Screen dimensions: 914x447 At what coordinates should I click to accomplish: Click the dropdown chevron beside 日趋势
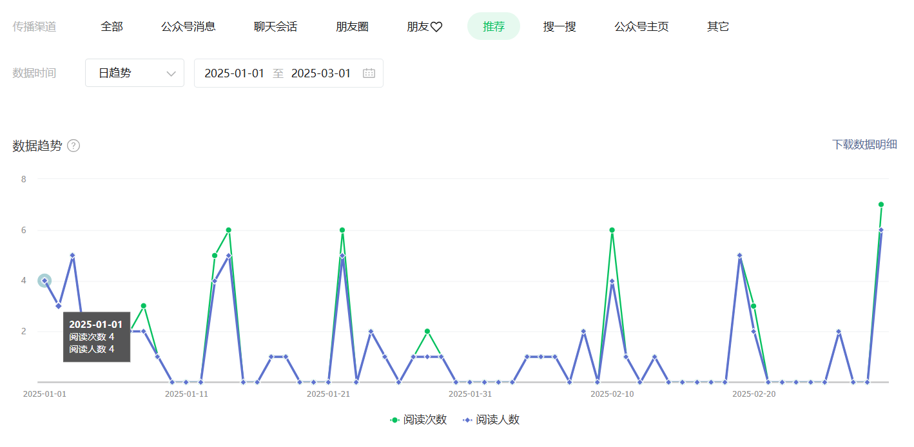[171, 73]
